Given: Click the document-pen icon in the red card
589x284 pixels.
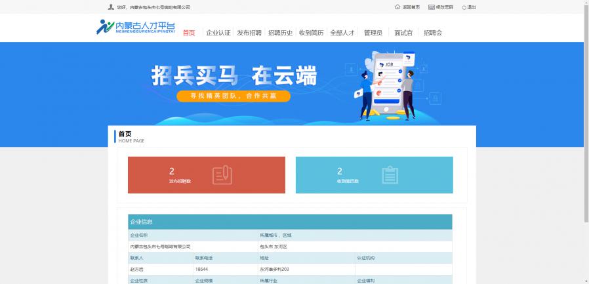Looking at the screenshot, I should (222, 175).
